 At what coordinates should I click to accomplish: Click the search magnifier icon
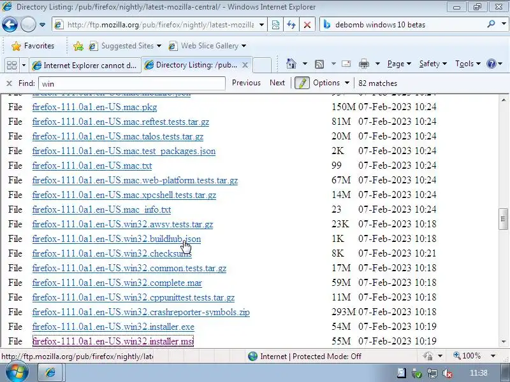[x=491, y=24]
